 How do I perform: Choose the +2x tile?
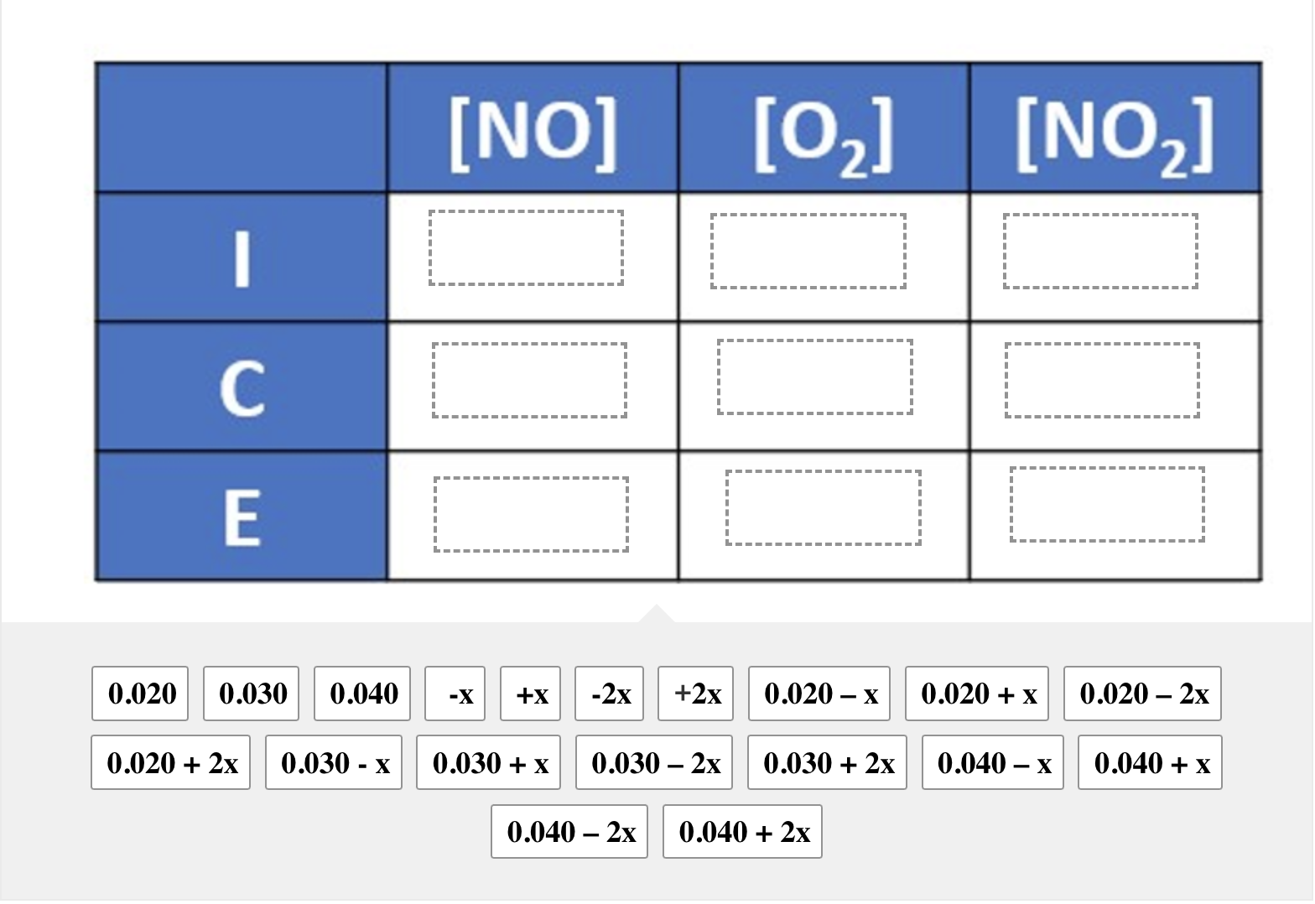tap(695, 694)
